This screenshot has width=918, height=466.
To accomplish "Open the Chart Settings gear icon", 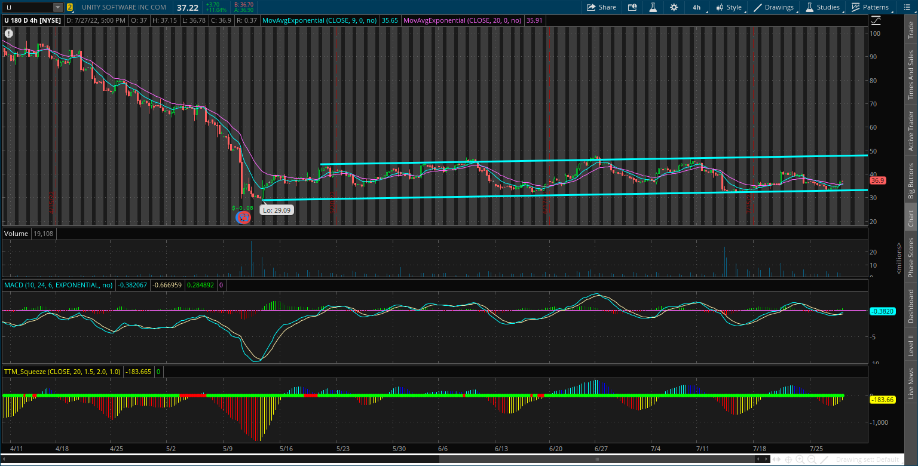I will tap(674, 7).
